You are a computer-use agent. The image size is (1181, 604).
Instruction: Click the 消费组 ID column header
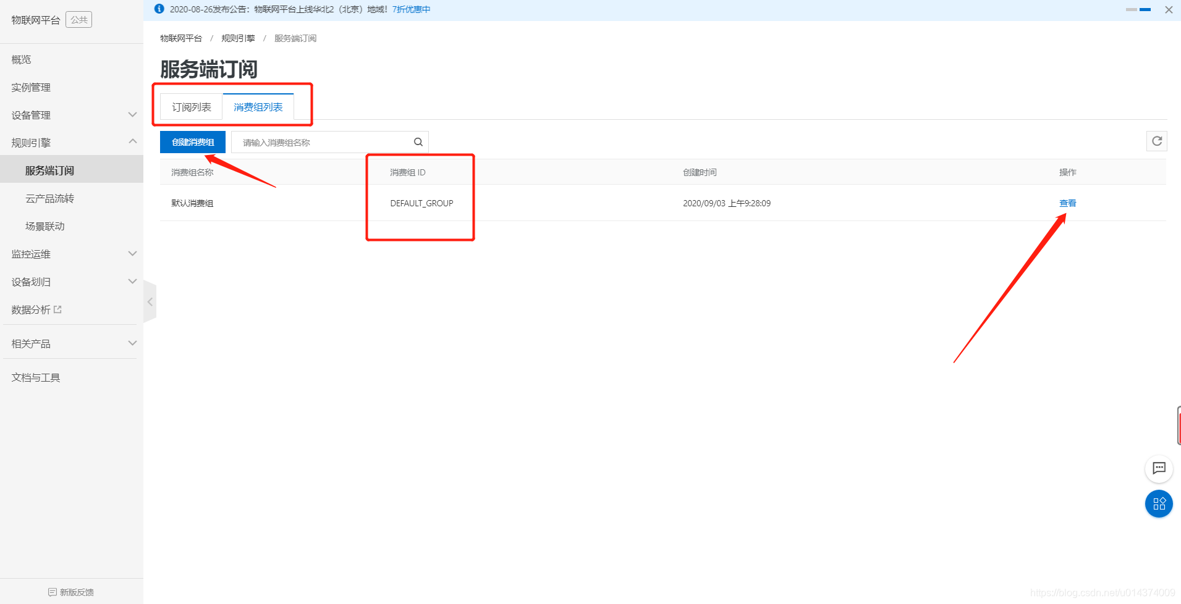408,172
